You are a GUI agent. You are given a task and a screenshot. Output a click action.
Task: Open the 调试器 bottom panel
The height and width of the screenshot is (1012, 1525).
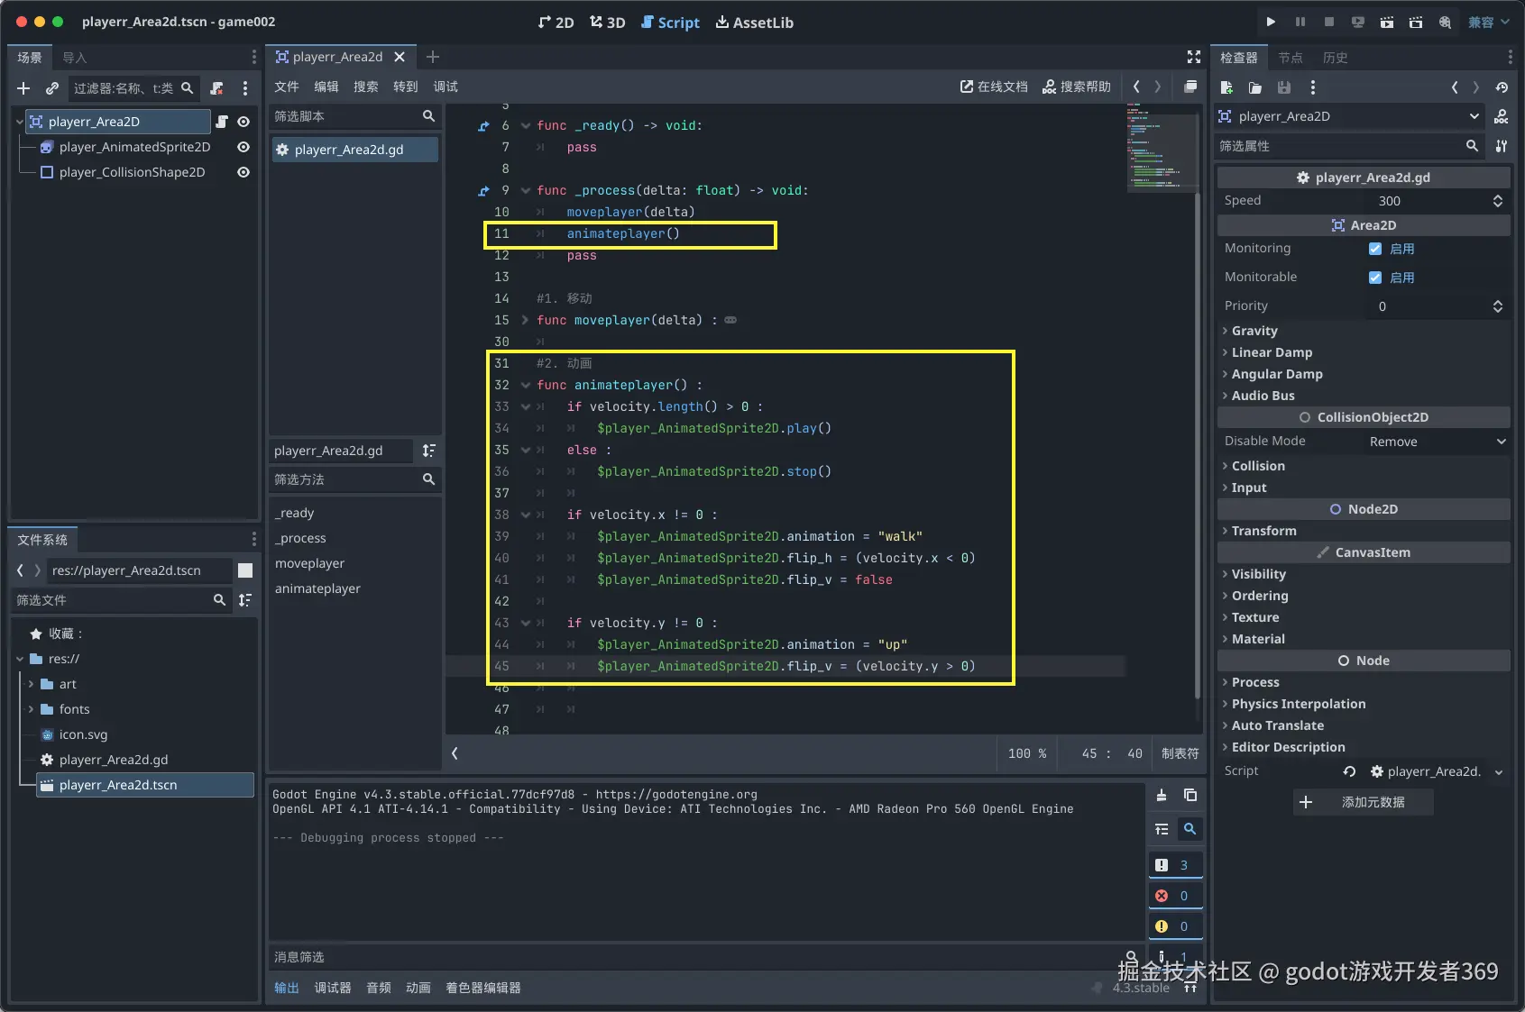pyautogui.click(x=333, y=988)
